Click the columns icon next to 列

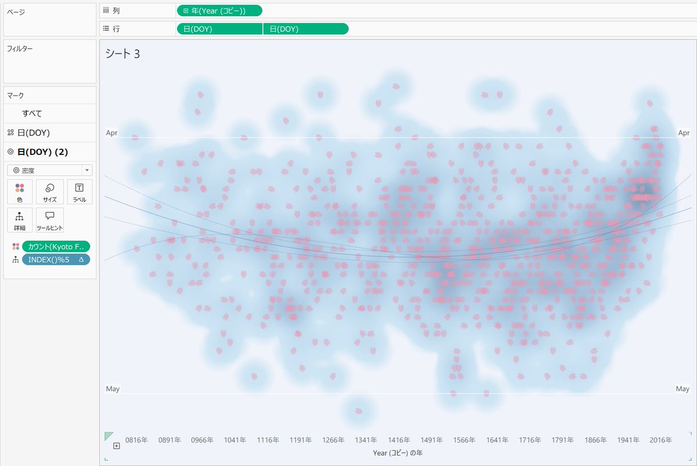[106, 10]
